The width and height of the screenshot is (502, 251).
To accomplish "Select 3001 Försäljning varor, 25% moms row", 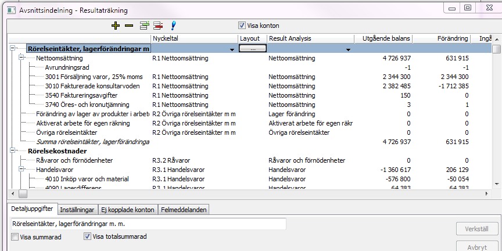I will (94, 77).
